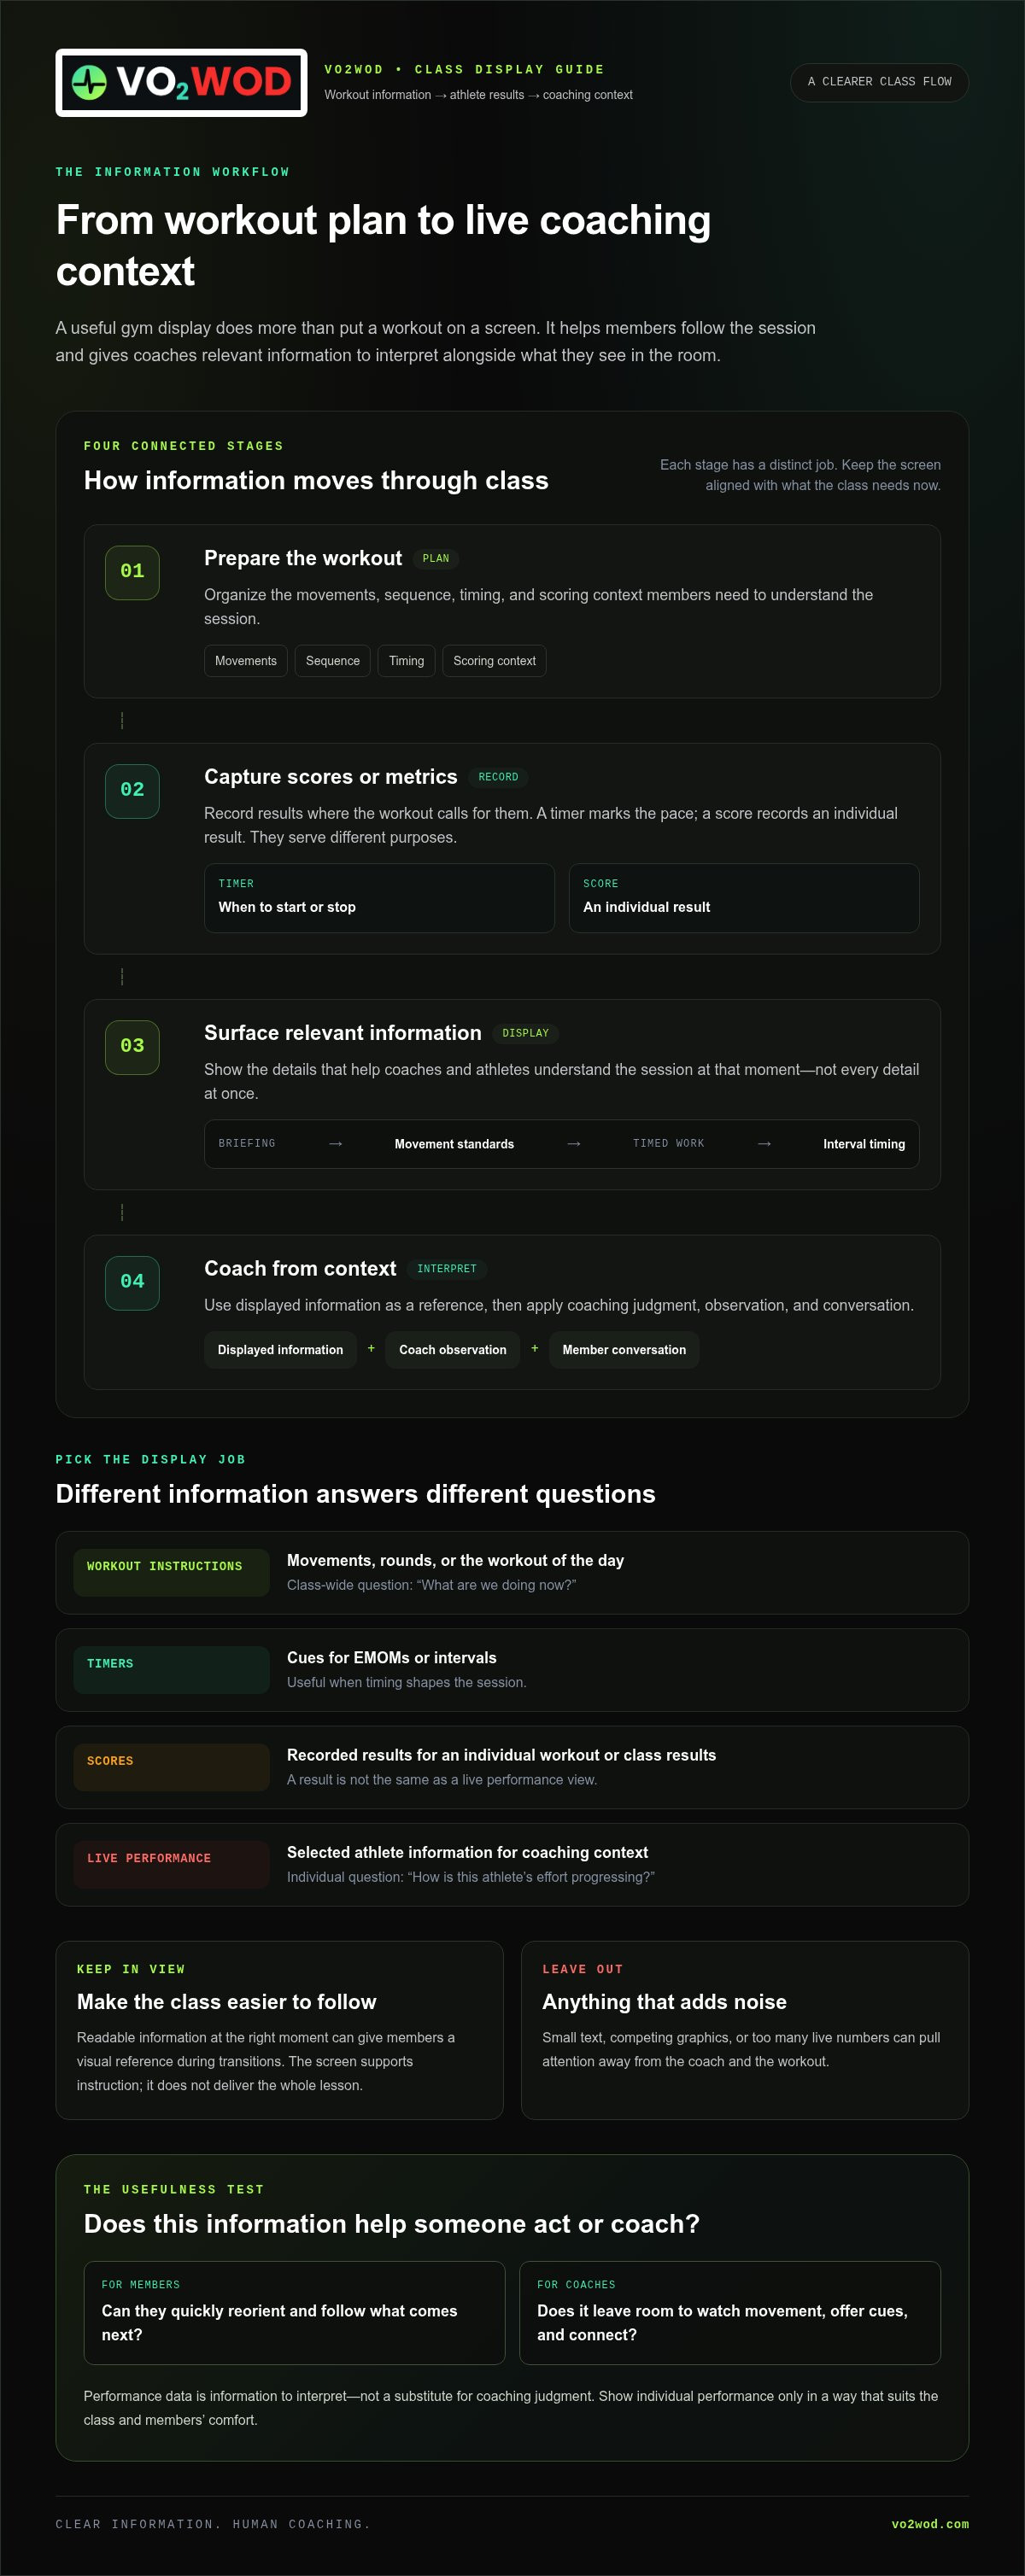Click the DISPLAY tag beside Surface relevant information
Viewport: 1025px width, 2576px height.
525,1033
